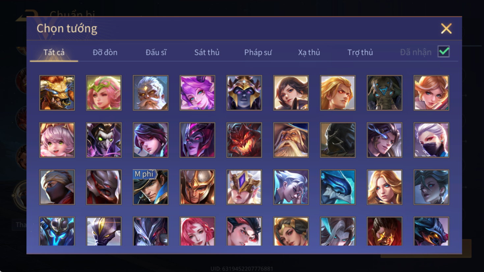Uncheck the Đã nhận checkbox
Screen dimensions: 484x272
pos(443,52)
